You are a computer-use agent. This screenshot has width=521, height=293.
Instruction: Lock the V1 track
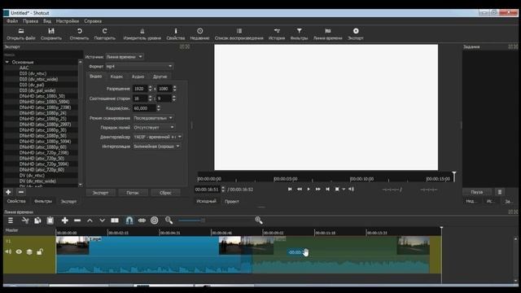click(x=40, y=251)
